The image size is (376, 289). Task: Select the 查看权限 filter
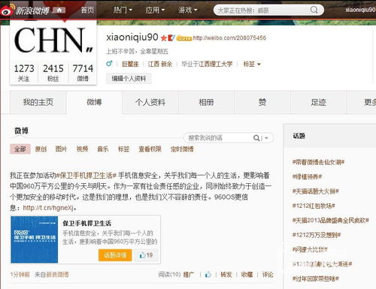coord(150,149)
